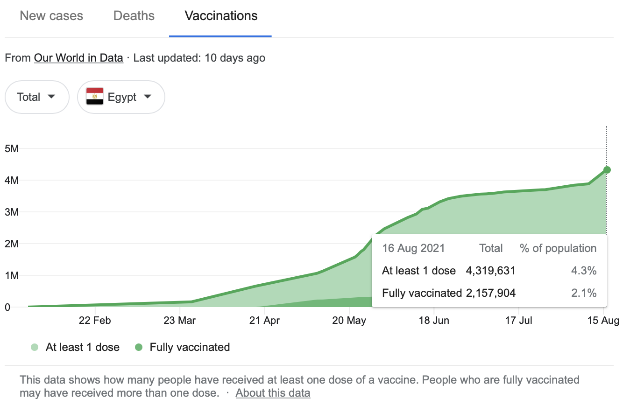Viewport: 623px width, 406px height.
Task: Click the 5M y-axis label
Action: pos(12,149)
